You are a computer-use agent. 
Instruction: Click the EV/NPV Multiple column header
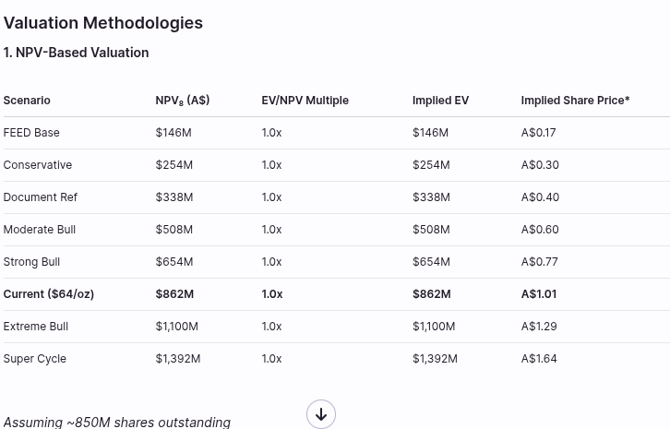tap(305, 101)
